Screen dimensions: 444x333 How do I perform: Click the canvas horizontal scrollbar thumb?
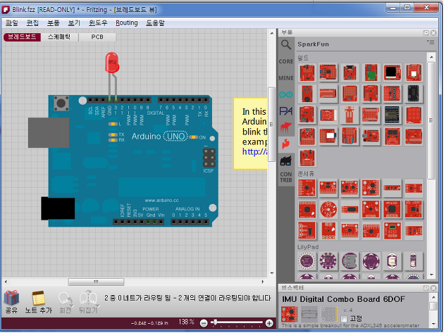pos(96,282)
